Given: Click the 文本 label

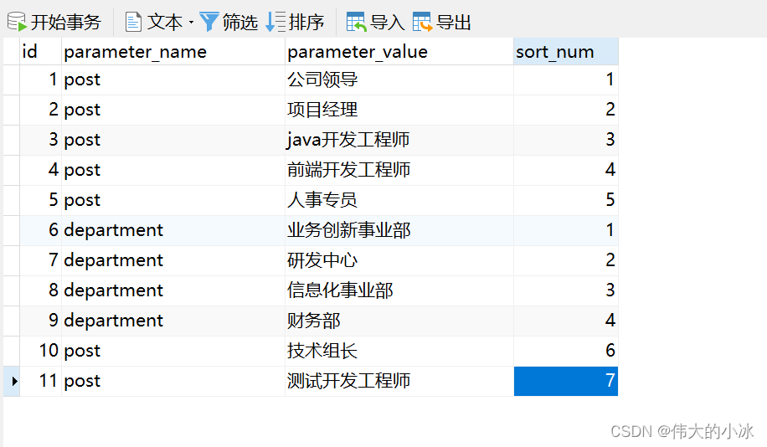Looking at the screenshot, I should 164,22.
